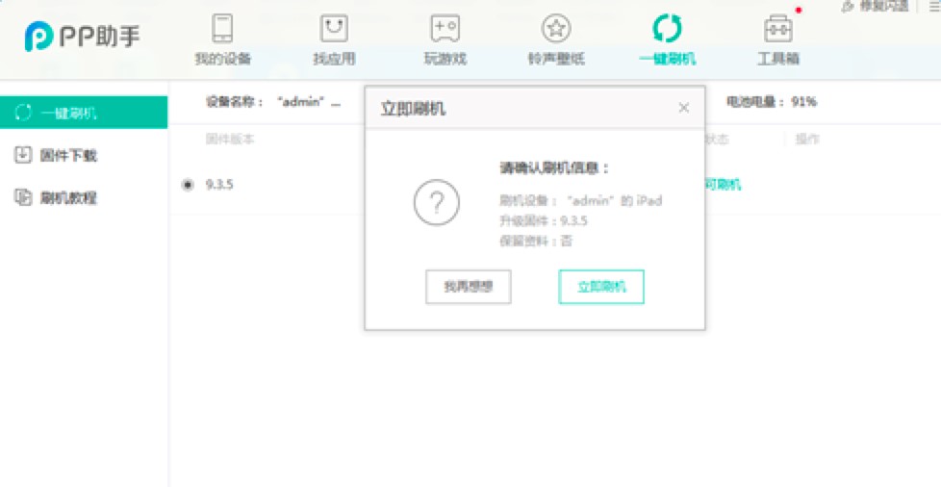Select 一键刷机 in the left sidebar
The width and height of the screenshot is (941, 487).
[84, 113]
